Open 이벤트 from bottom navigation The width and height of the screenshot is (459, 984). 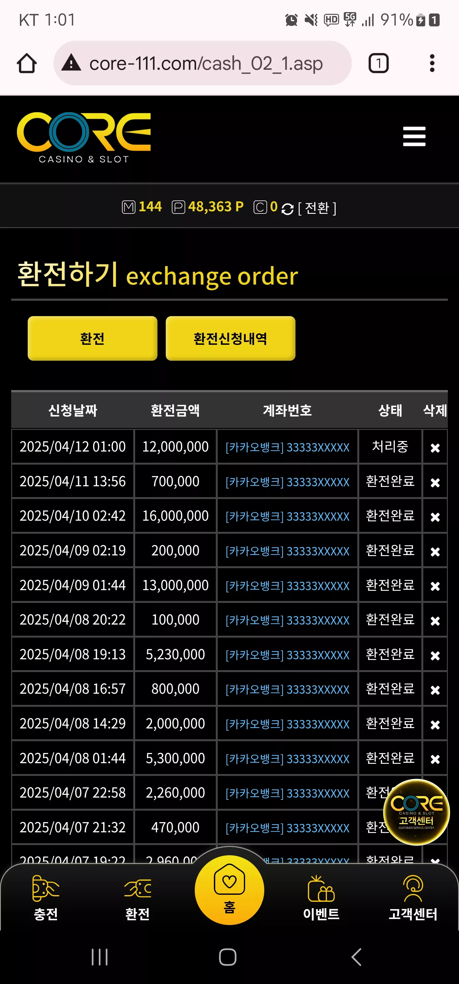click(321, 898)
